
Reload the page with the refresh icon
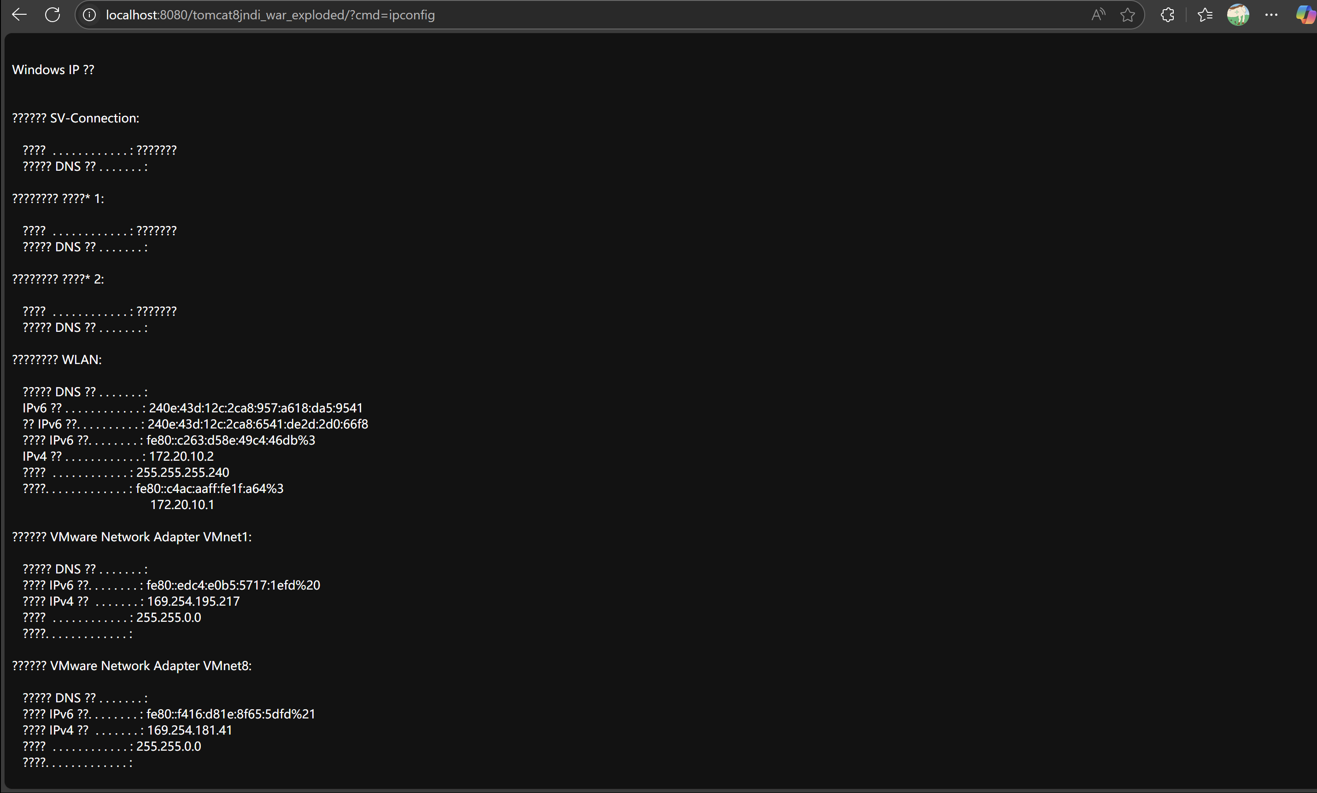pyautogui.click(x=53, y=15)
